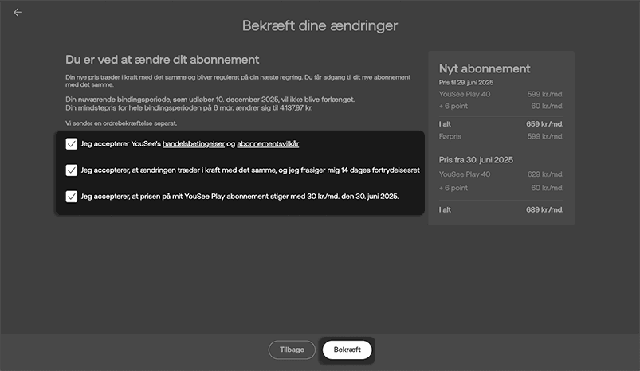Image resolution: width=640 pixels, height=371 pixels.
Task: Click the Tilbage button
Action: click(x=292, y=350)
